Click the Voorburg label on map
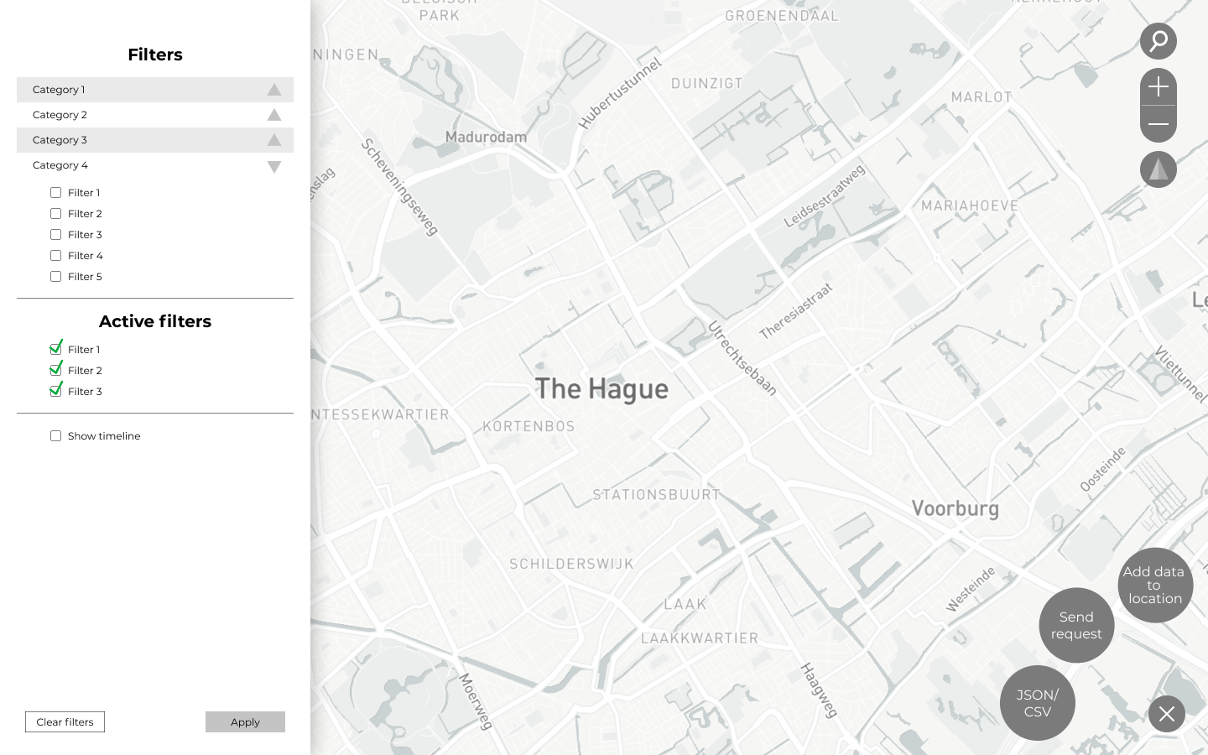 [x=955, y=509]
